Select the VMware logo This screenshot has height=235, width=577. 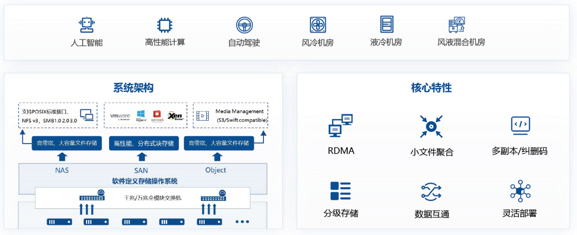(x=121, y=116)
